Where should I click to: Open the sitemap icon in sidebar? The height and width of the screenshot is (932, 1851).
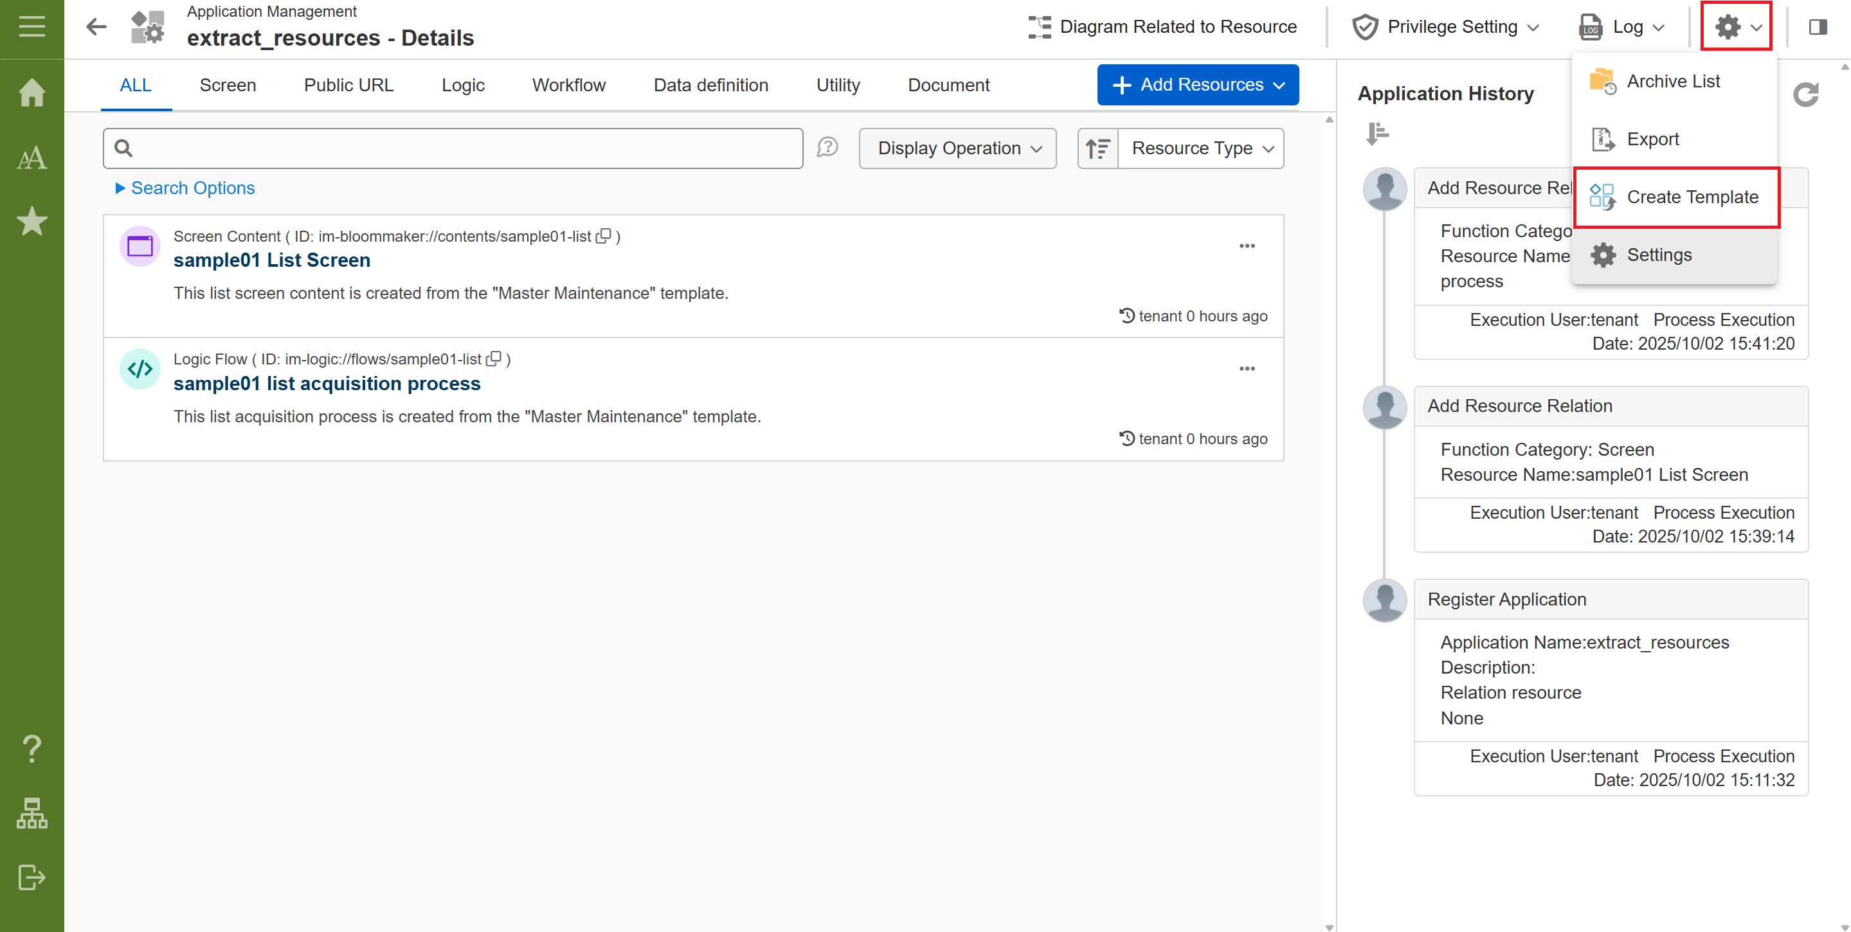32,812
